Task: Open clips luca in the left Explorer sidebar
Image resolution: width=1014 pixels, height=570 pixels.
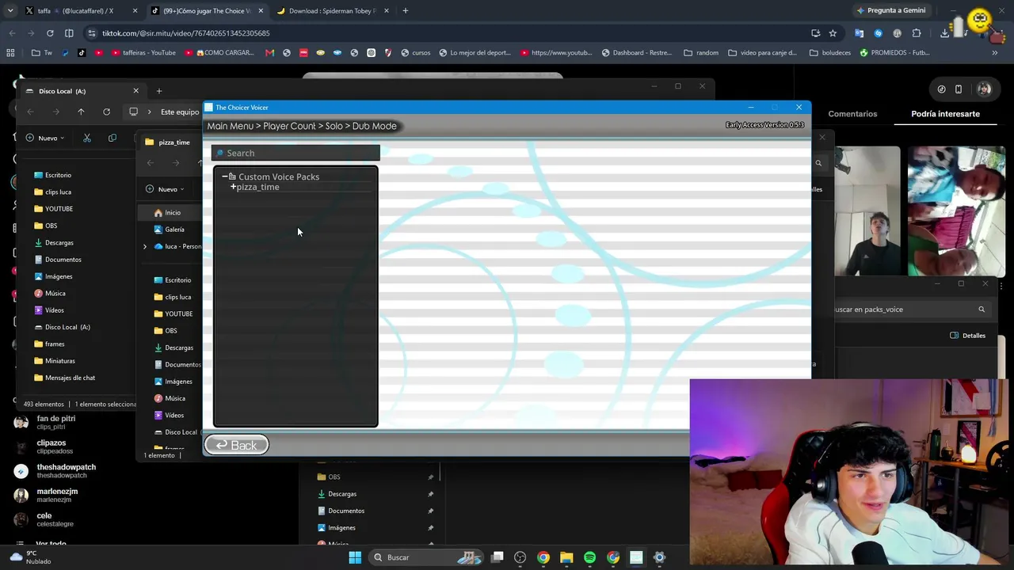Action: pos(53,192)
